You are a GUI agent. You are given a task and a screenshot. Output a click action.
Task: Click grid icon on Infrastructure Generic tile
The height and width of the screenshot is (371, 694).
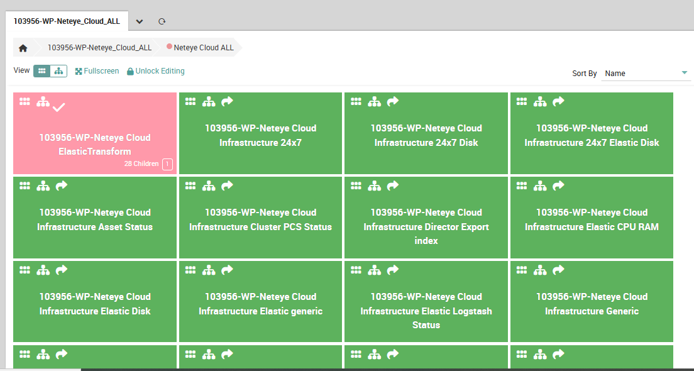click(x=521, y=270)
